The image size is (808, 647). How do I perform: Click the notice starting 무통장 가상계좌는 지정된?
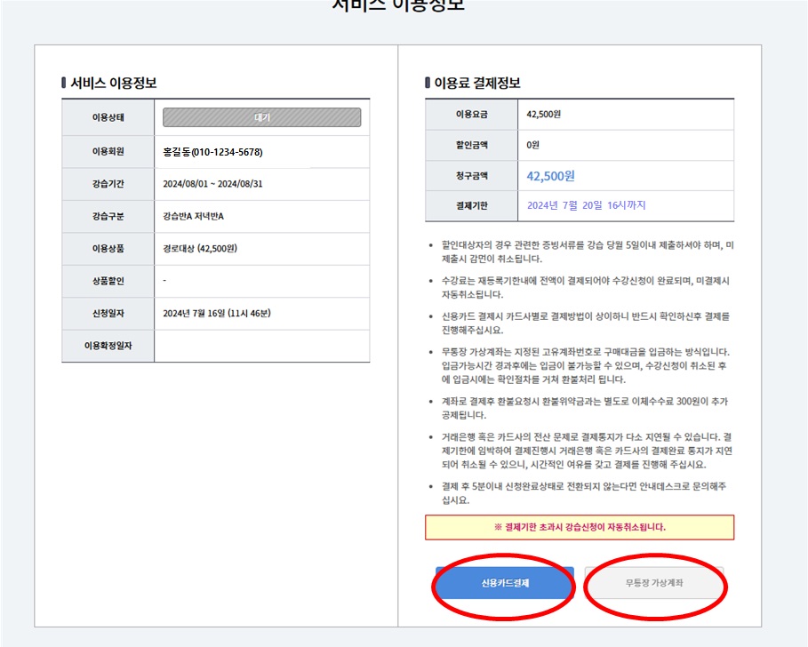click(x=586, y=366)
